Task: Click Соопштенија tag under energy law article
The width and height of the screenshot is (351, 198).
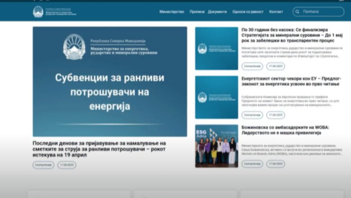Action: point(252,115)
